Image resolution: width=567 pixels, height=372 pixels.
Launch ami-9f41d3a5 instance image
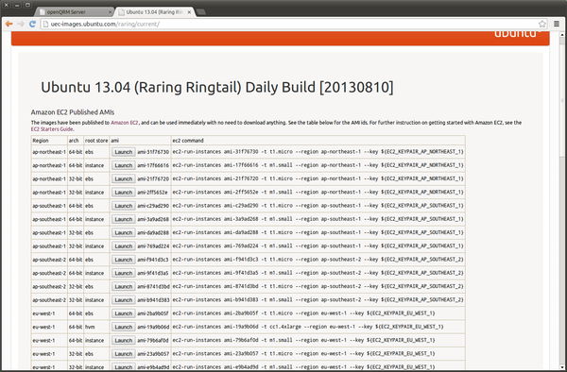(x=123, y=273)
